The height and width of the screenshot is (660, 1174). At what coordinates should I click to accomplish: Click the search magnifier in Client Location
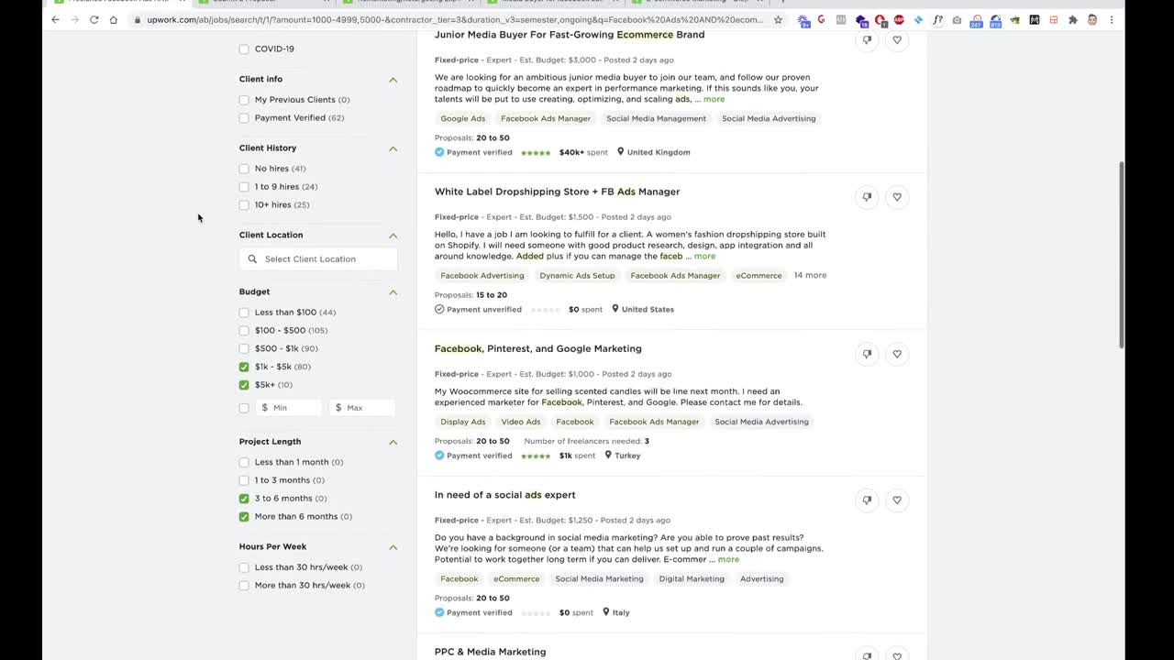[252, 258]
